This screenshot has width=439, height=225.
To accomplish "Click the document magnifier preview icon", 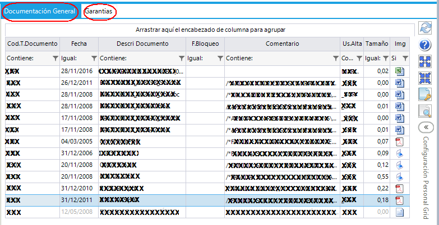I will 424,111.
